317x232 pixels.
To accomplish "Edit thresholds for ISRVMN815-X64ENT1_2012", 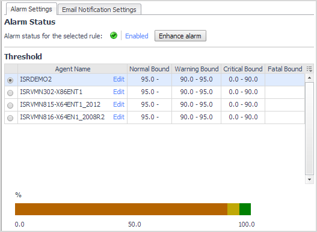I will pyautogui.click(x=118, y=104).
